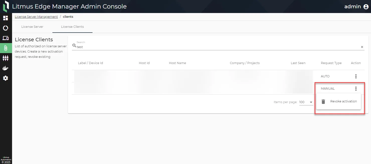Click the License Clients section heading
Viewport: 371px width, 164px height.
(x=34, y=40)
